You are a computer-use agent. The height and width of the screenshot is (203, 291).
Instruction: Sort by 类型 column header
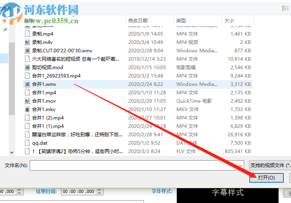click(x=181, y=20)
